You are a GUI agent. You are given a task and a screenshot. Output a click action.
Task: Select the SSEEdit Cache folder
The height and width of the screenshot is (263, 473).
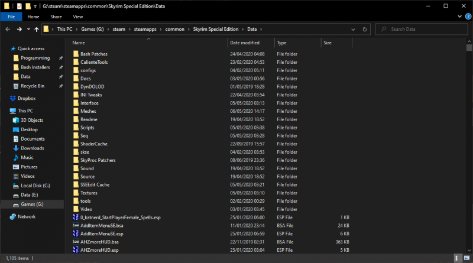(x=95, y=184)
